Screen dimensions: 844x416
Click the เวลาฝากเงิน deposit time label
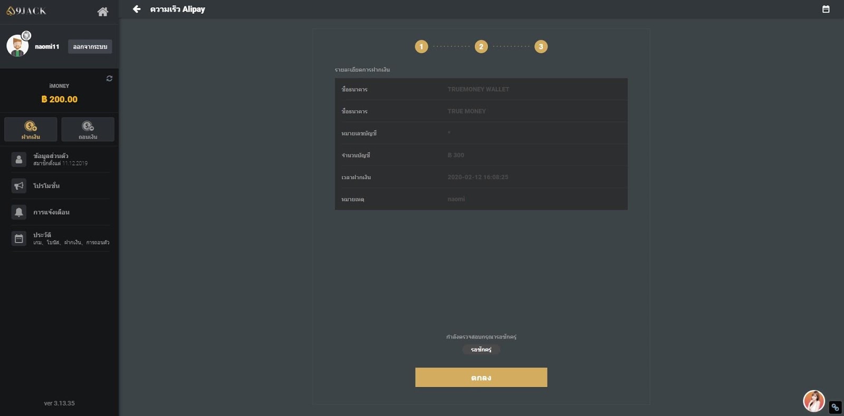356,177
